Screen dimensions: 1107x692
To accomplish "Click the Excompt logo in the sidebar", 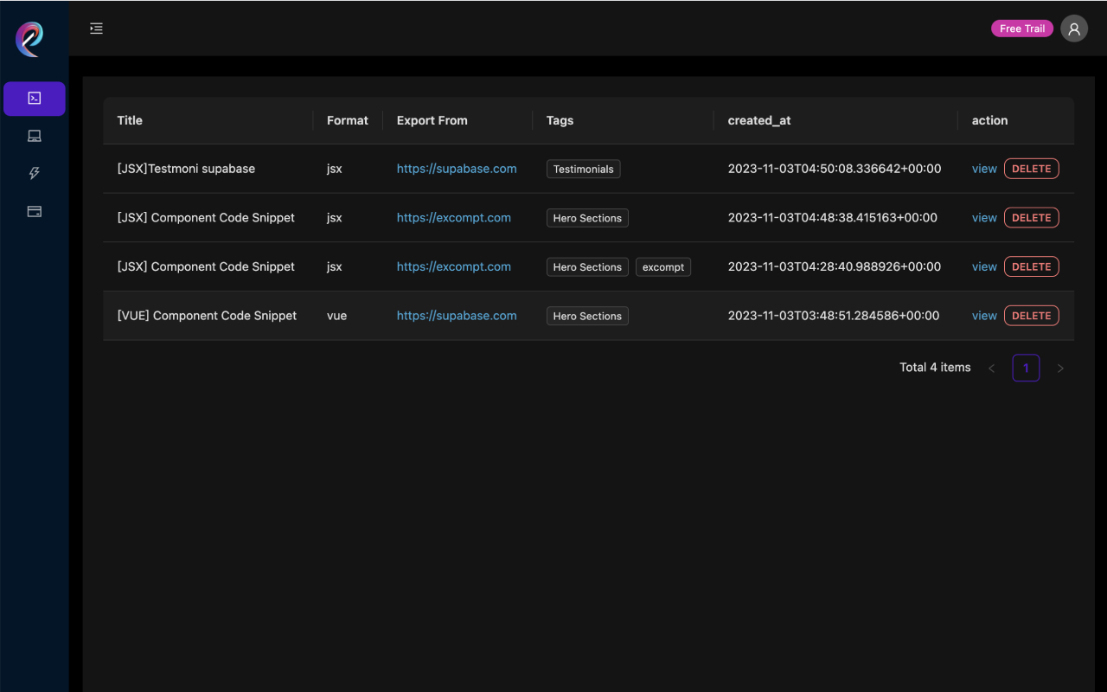I will [x=30, y=39].
